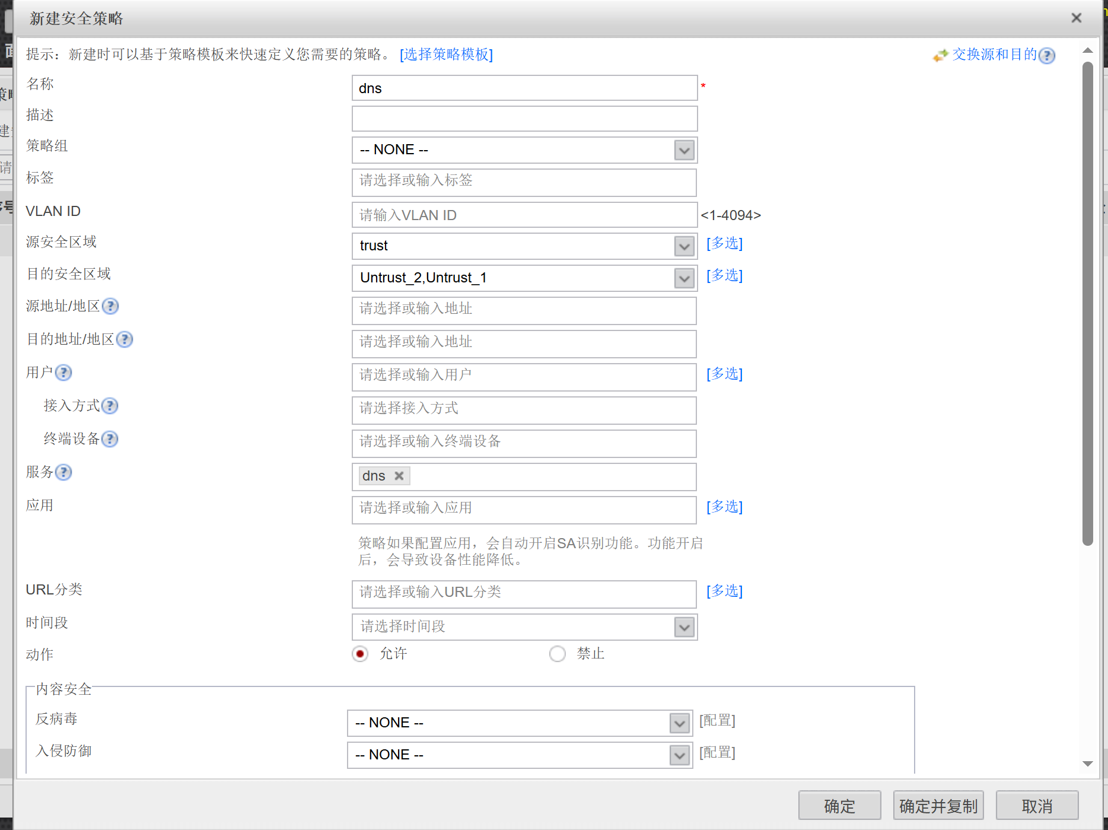Click the scrollbar down arrow

click(x=1088, y=764)
